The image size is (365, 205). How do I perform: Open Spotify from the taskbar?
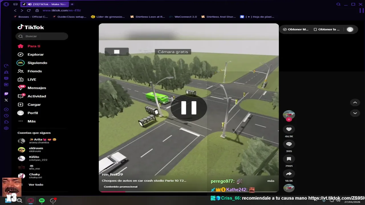pos(42,200)
